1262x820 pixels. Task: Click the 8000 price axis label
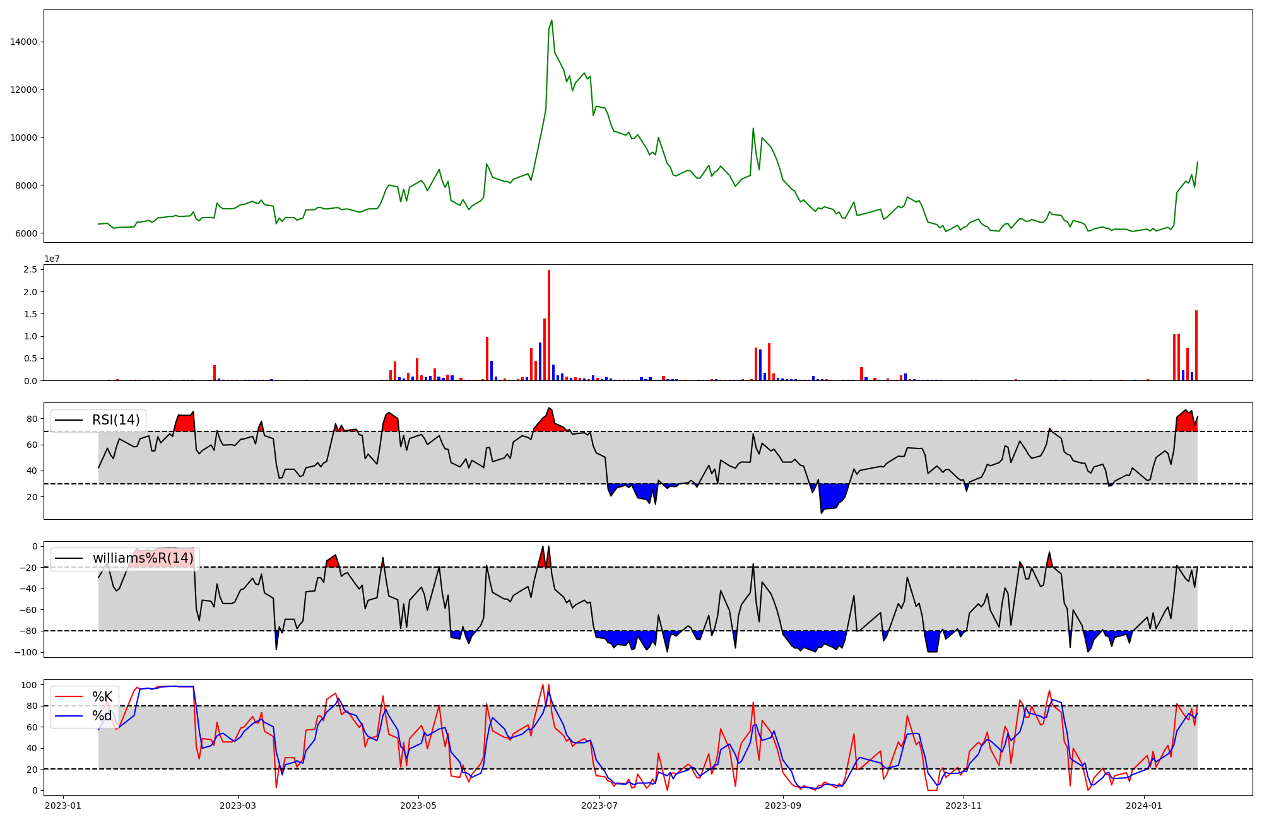27,185
